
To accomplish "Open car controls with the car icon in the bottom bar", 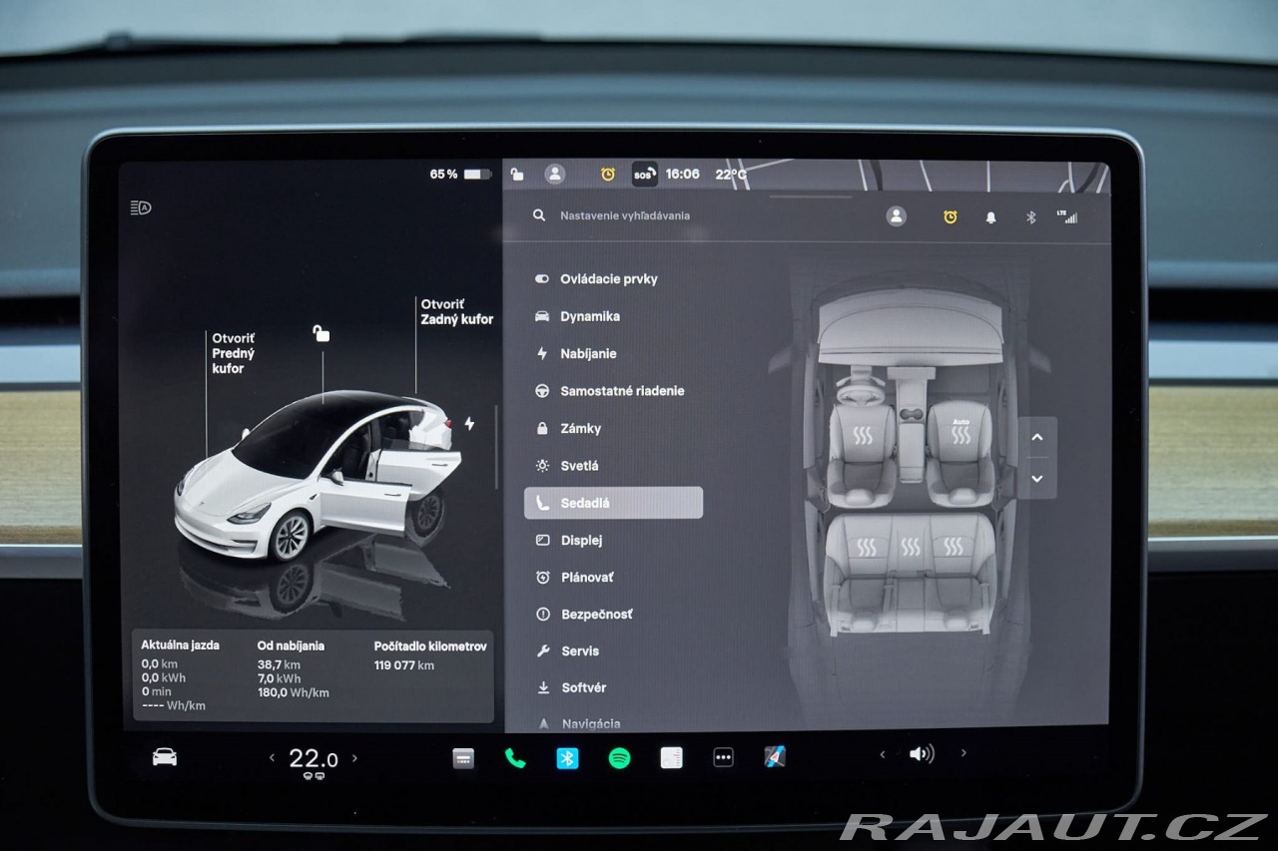I will point(165,757).
